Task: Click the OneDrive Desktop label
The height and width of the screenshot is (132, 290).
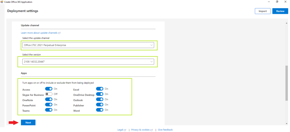Action: tap(84, 95)
